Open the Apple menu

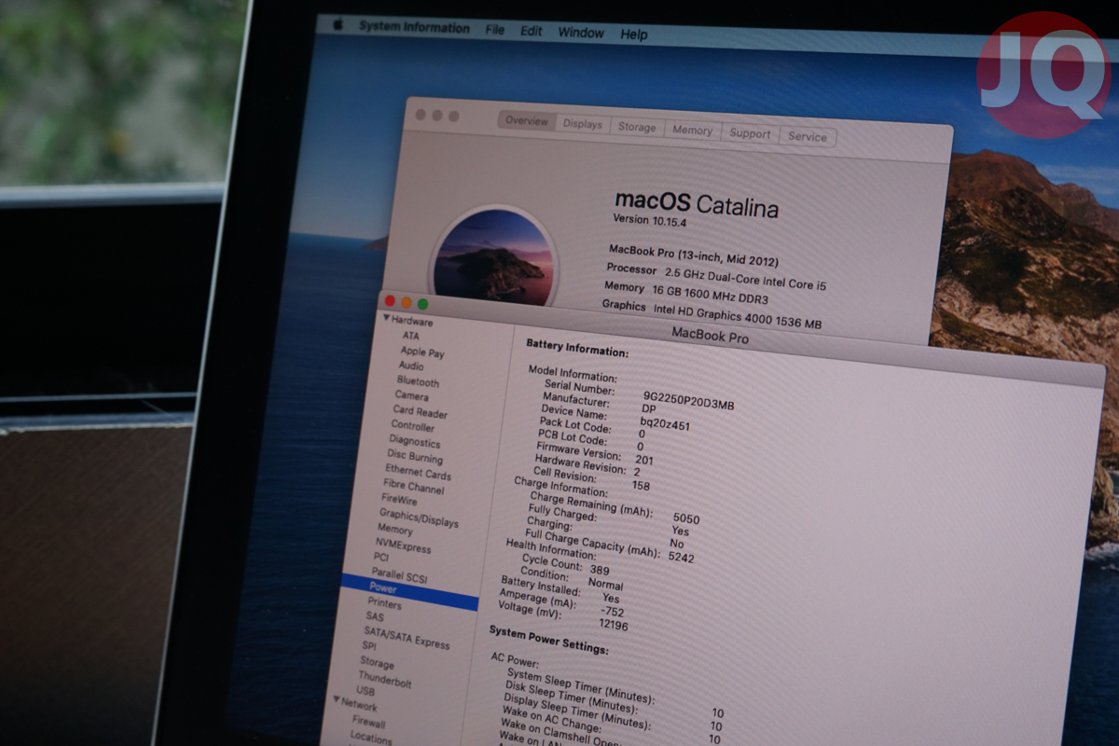pyautogui.click(x=338, y=24)
